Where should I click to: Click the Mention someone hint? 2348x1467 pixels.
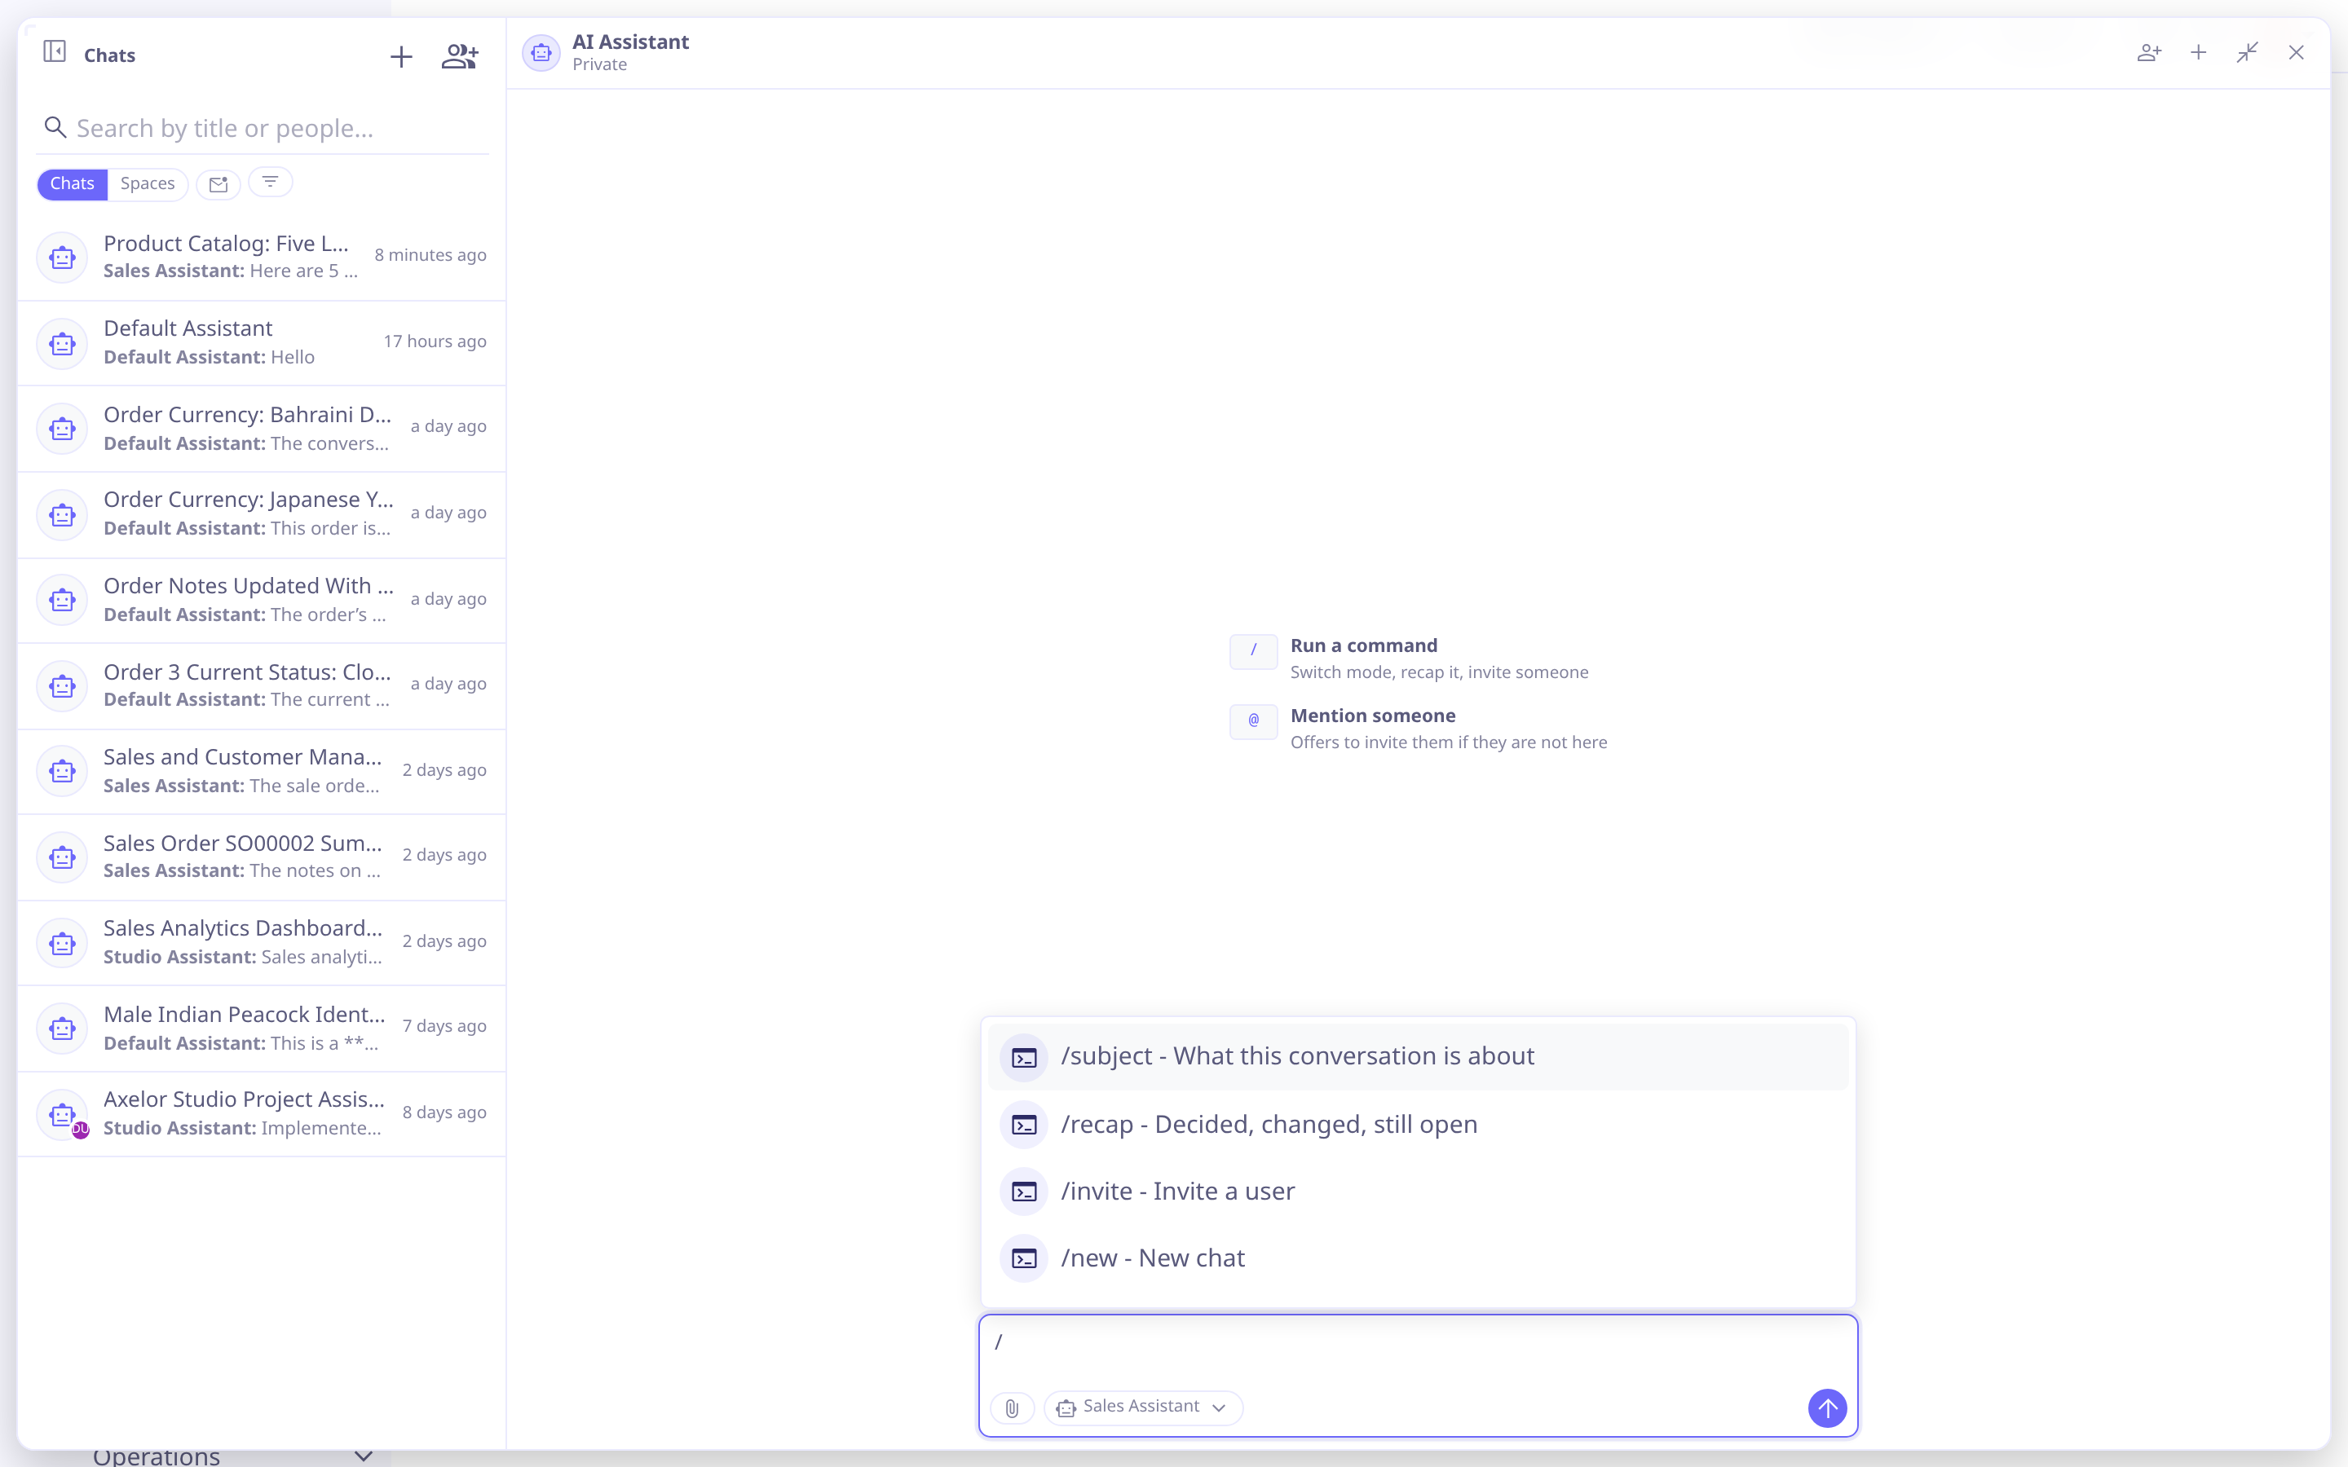(x=1419, y=728)
